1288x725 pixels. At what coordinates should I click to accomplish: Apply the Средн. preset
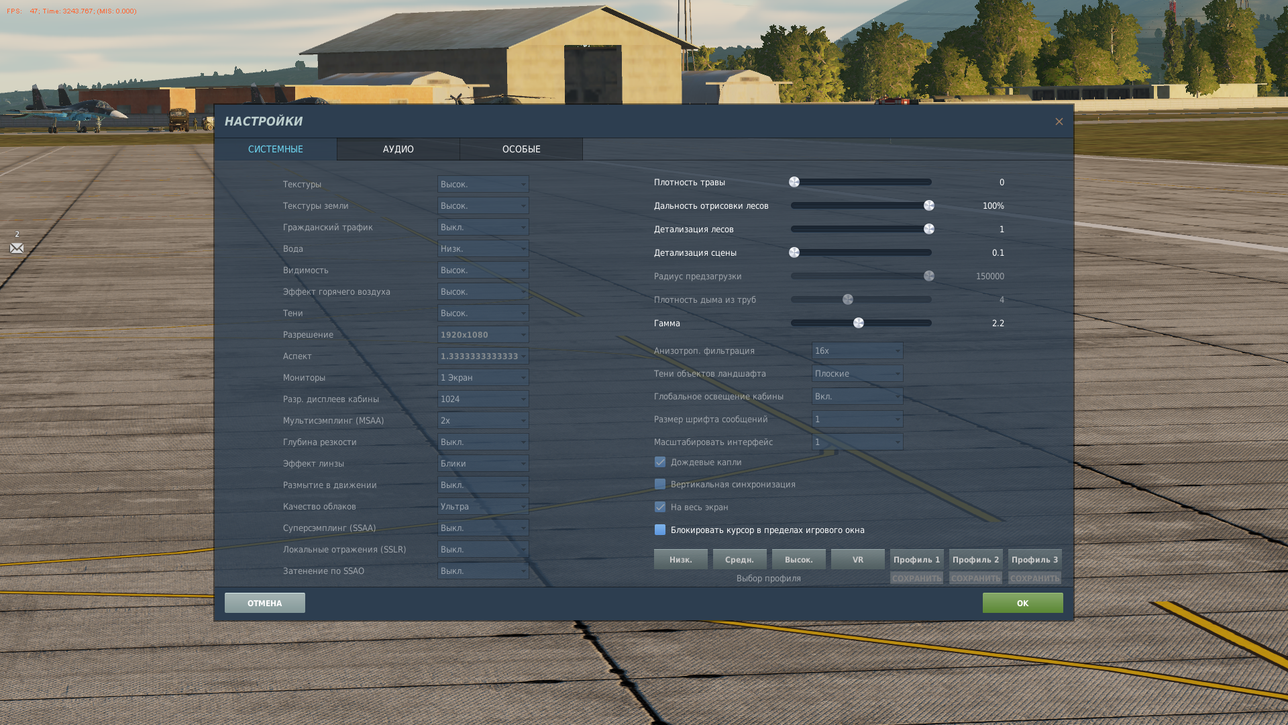tap(740, 559)
